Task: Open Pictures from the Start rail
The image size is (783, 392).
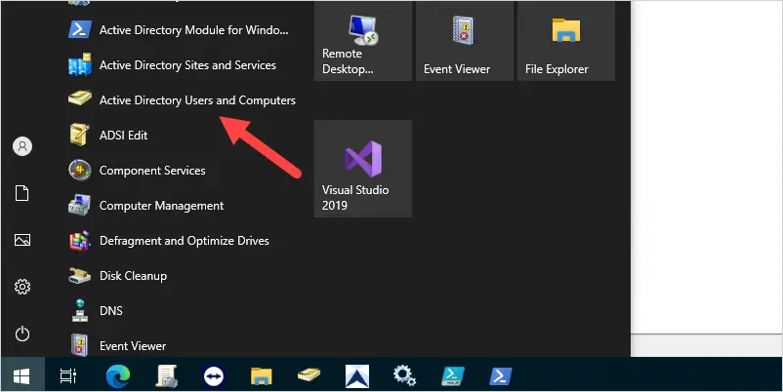Action: point(22,240)
